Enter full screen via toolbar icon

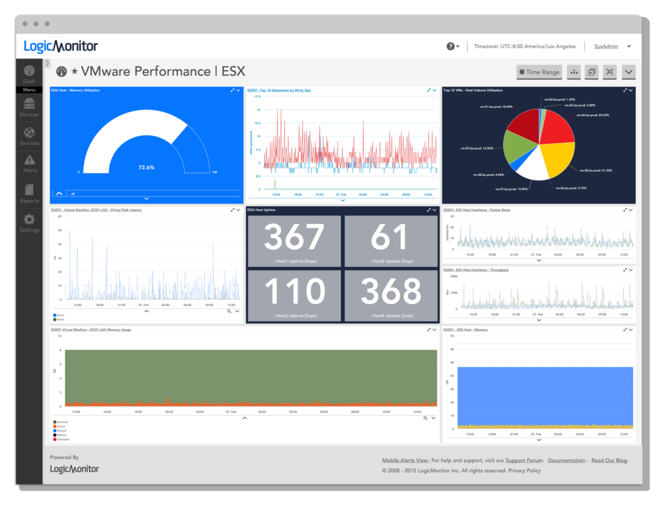tap(610, 72)
